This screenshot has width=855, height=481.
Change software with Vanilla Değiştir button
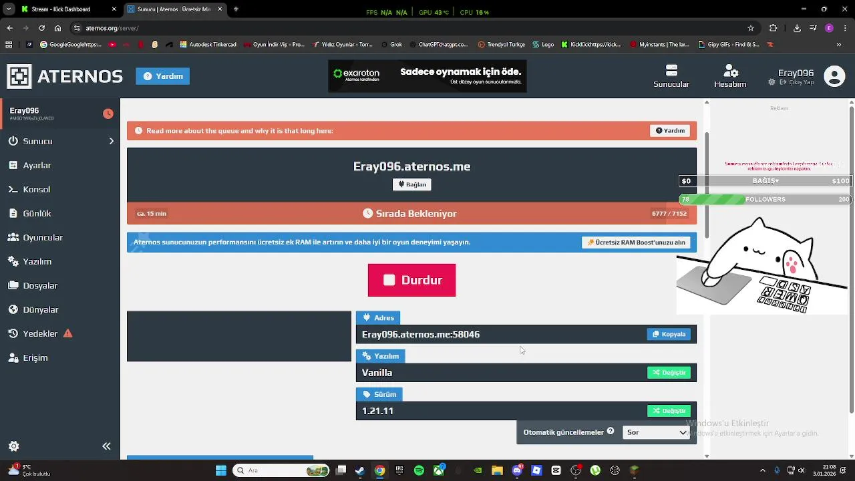669,373
